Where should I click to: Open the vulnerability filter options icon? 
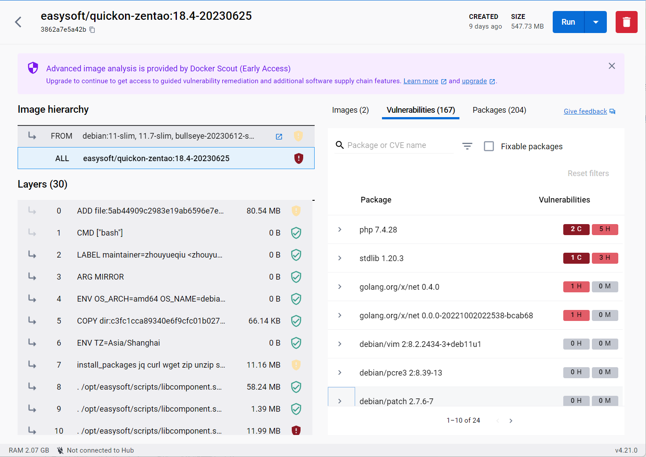(467, 146)
